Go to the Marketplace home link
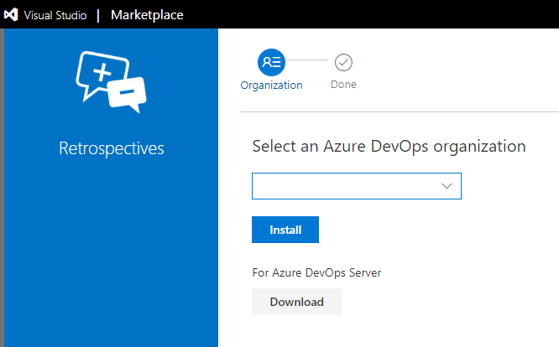This screenshot has width=559, height=347. [147, 15]
